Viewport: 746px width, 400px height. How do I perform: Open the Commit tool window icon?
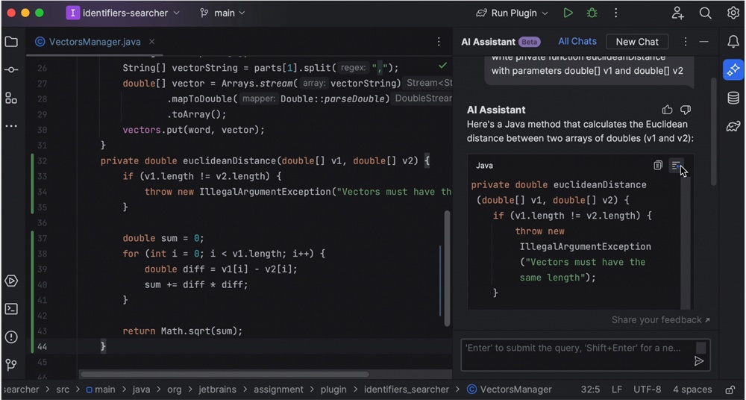tap(11, 69)
